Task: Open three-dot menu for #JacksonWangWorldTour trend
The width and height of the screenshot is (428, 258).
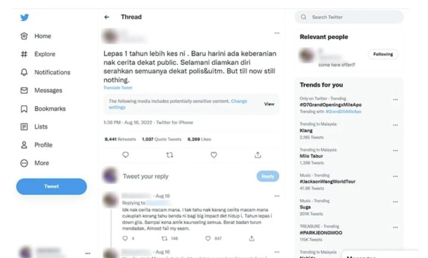Action: 395,176
